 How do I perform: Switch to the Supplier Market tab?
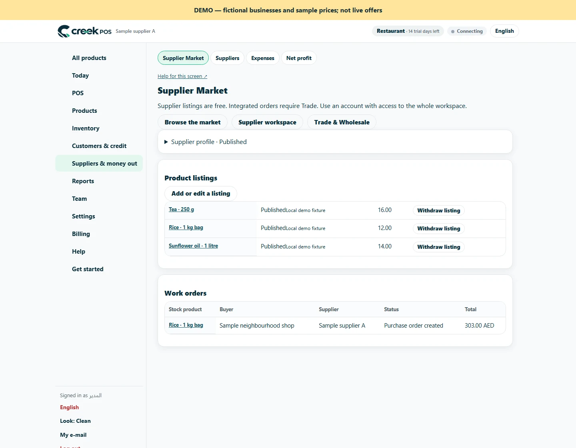pos(183,58)
